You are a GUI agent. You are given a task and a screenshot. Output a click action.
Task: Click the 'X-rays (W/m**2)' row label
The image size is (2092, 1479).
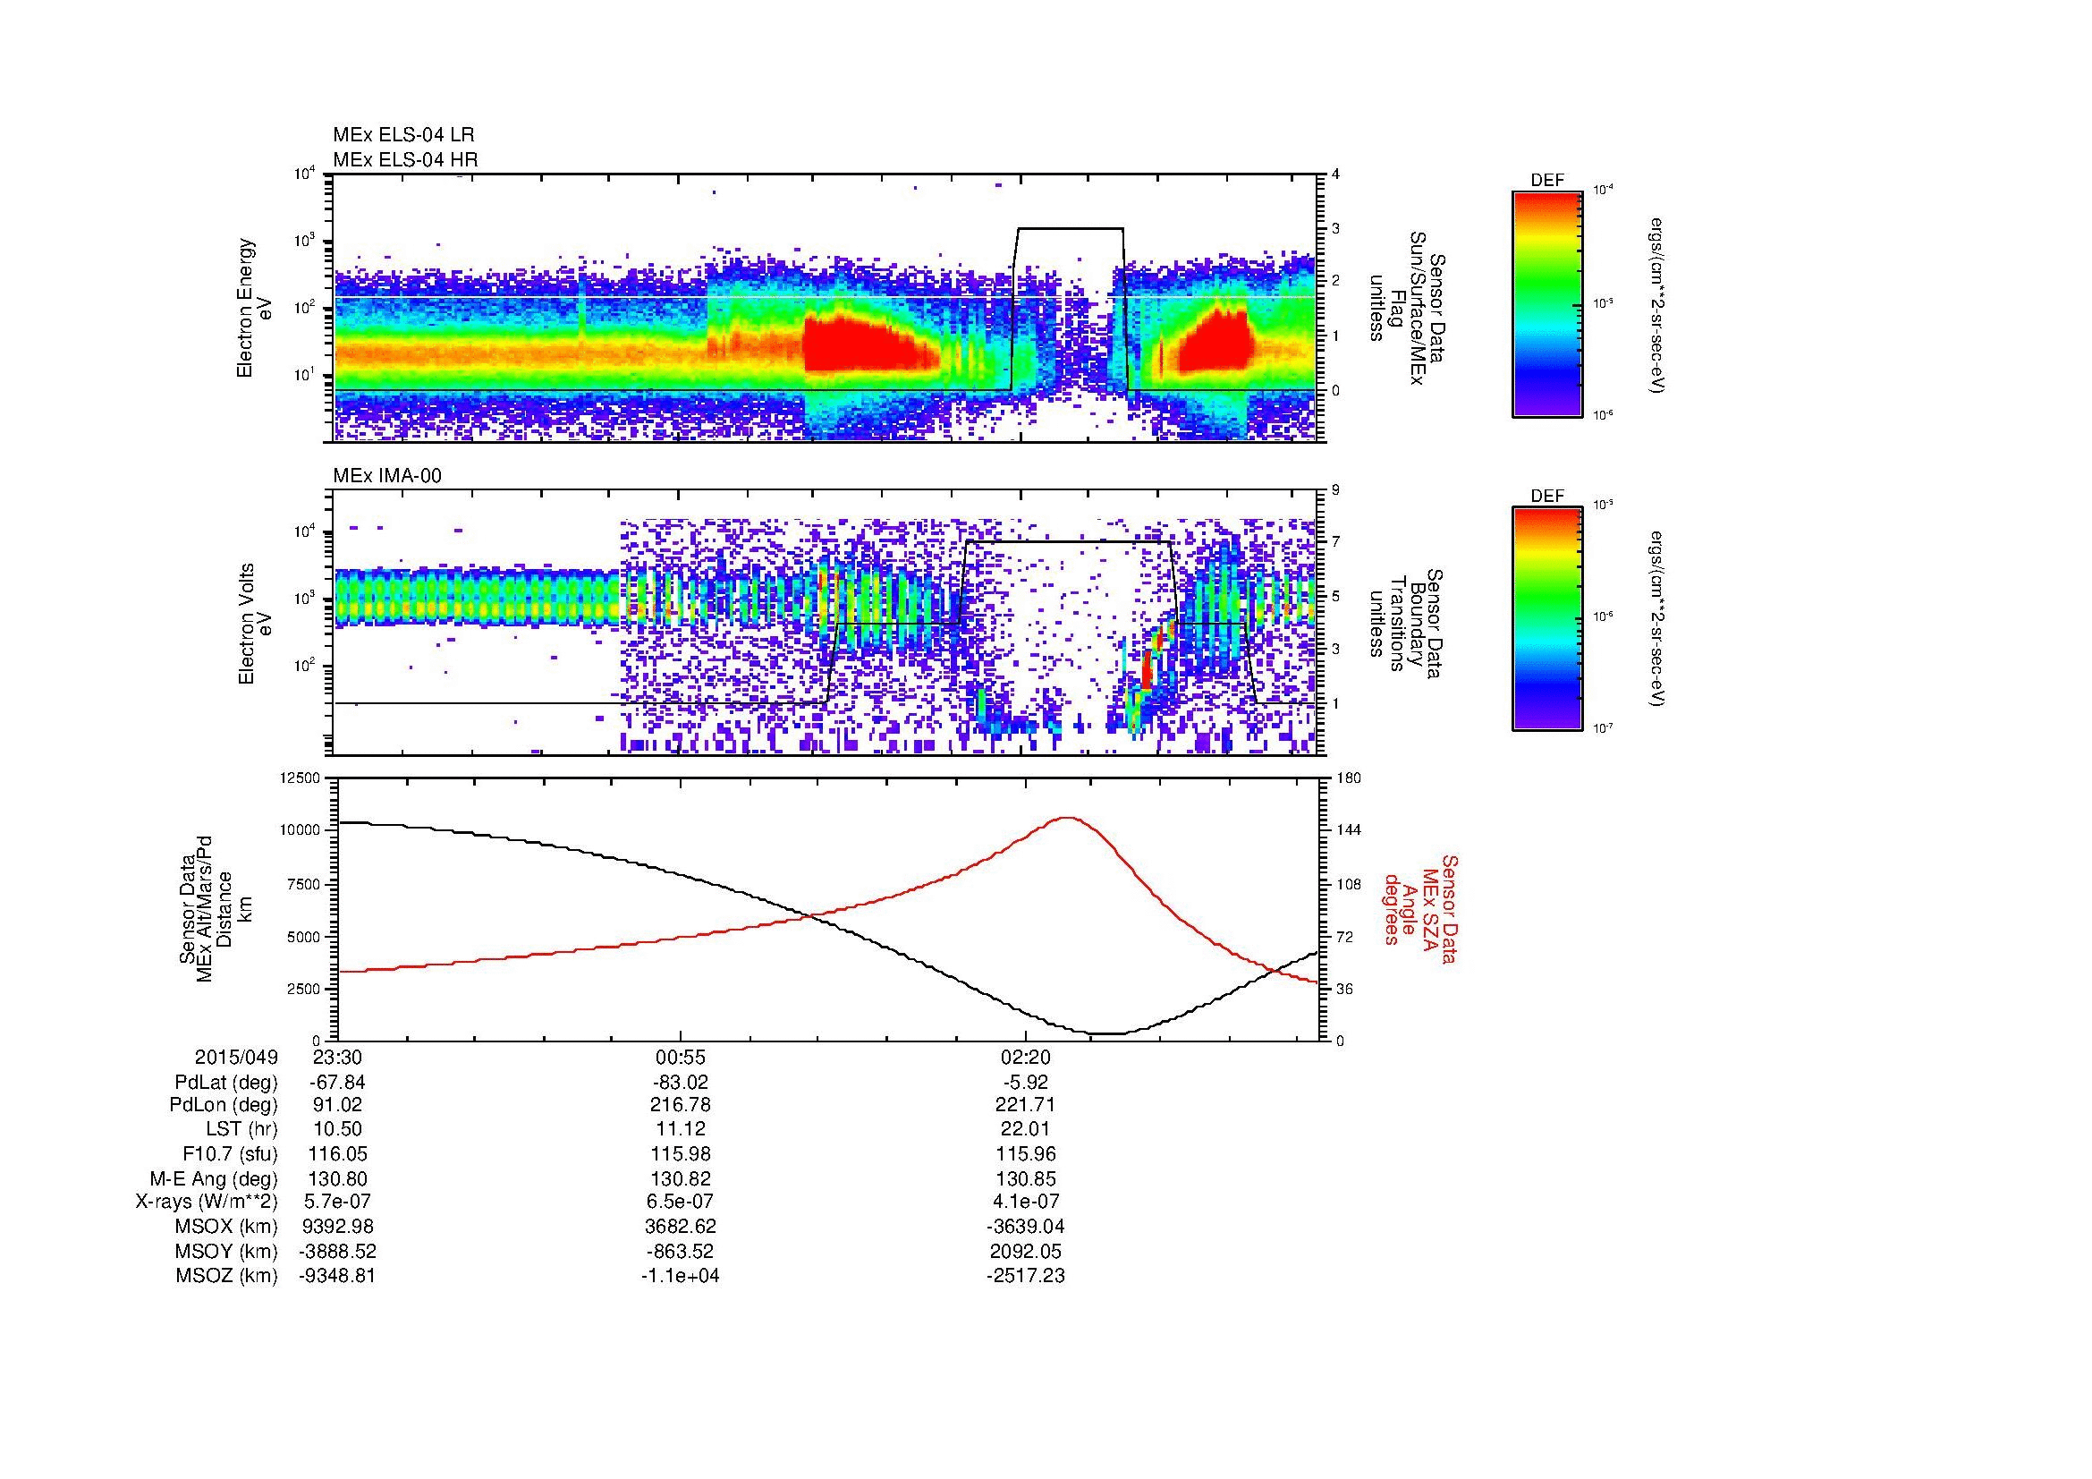coord(206,1202)
